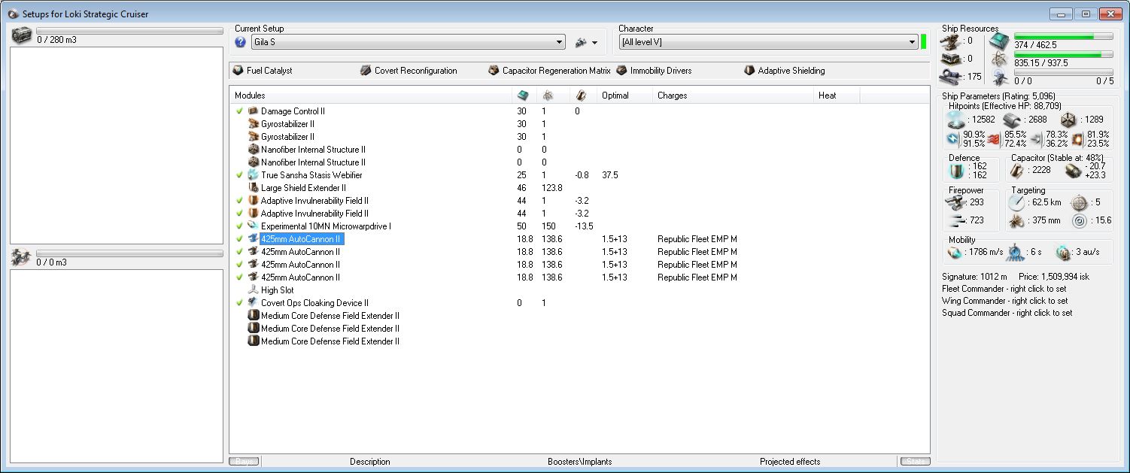Sort by the Modules column header

pos(371,96)
